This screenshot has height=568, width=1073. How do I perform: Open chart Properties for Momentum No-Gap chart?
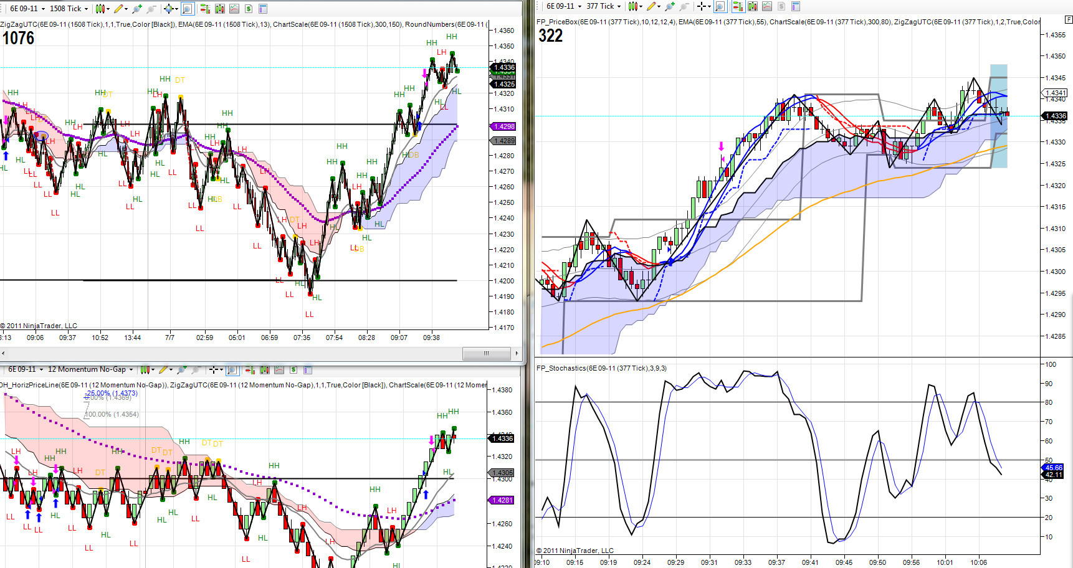coord(307,369)
